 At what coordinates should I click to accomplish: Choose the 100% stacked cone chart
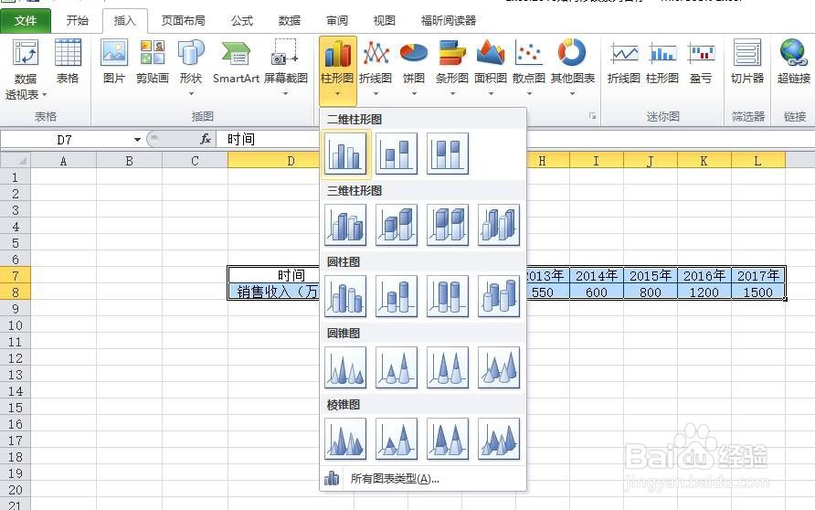coord(447,367)
